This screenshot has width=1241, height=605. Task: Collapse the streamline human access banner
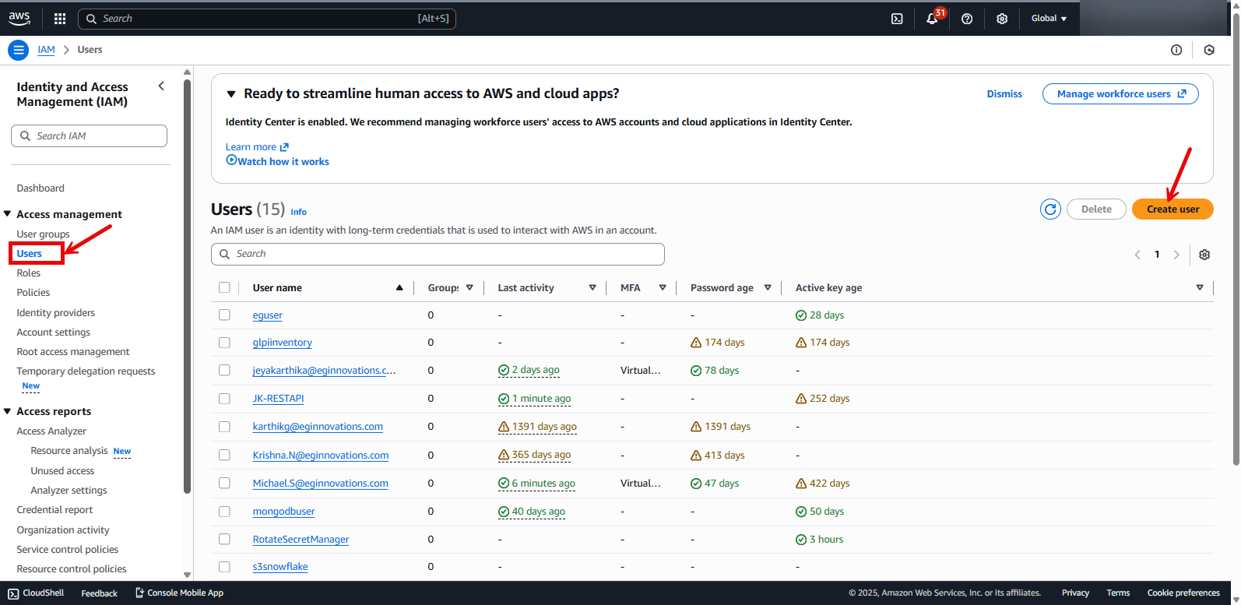point(231,94)
